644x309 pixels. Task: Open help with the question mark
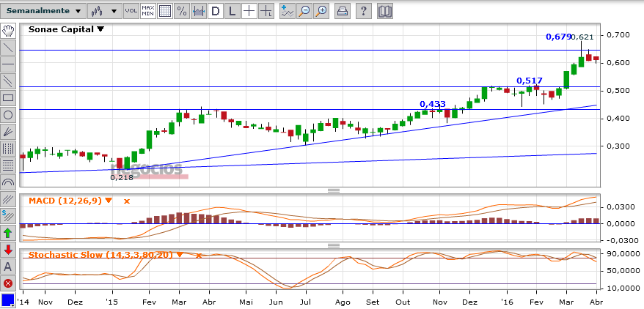[364, 11]
